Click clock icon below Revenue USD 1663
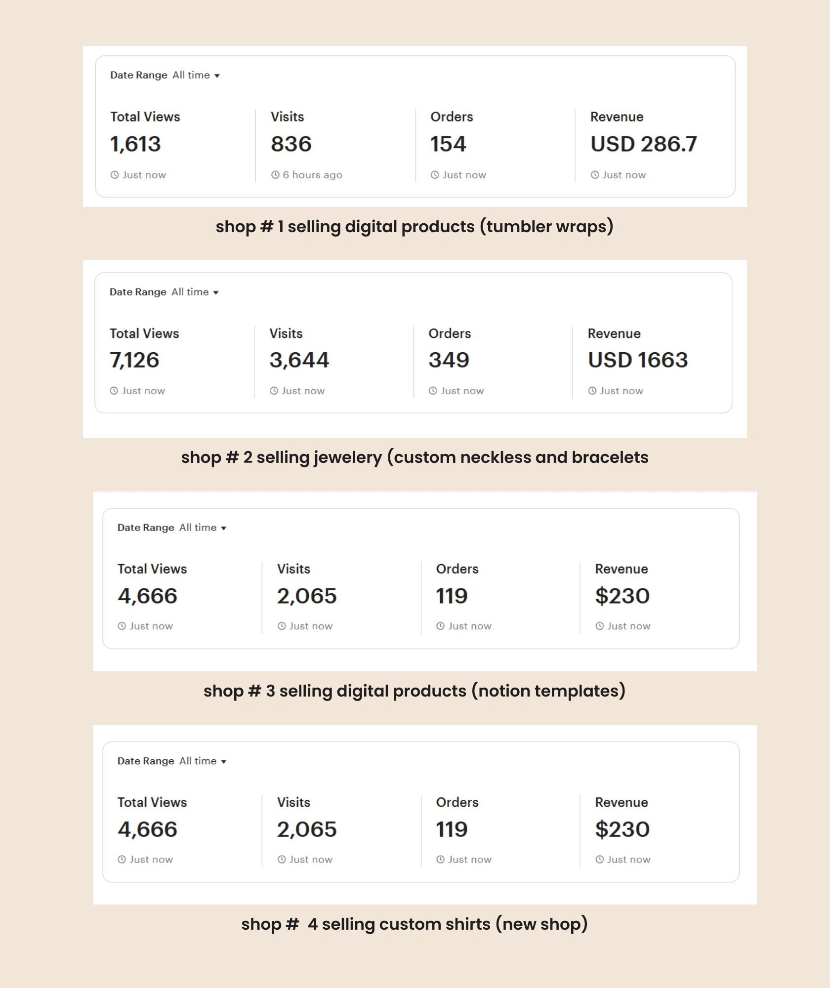830x988 pixels. (592, 391)
